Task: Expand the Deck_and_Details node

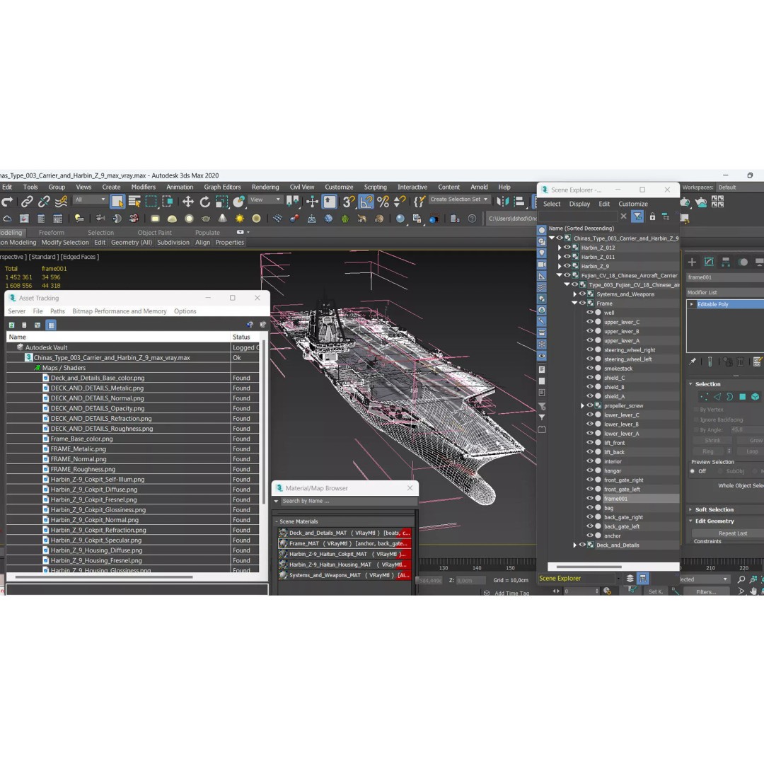Action: click(575, 545)
